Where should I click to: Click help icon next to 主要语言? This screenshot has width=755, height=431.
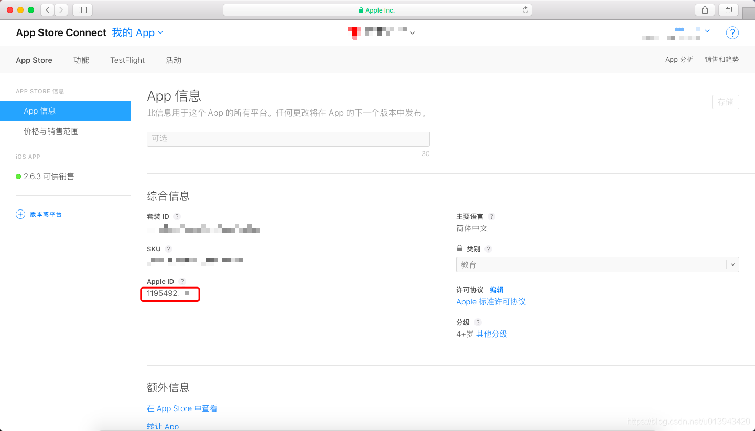coord(491,217)
